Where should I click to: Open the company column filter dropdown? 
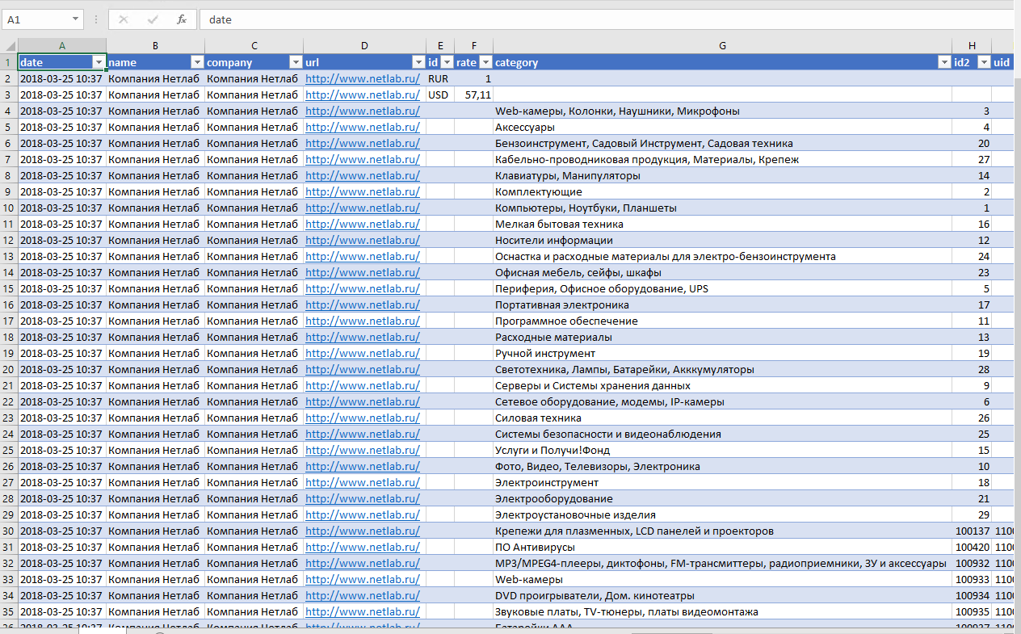[296, 62]
